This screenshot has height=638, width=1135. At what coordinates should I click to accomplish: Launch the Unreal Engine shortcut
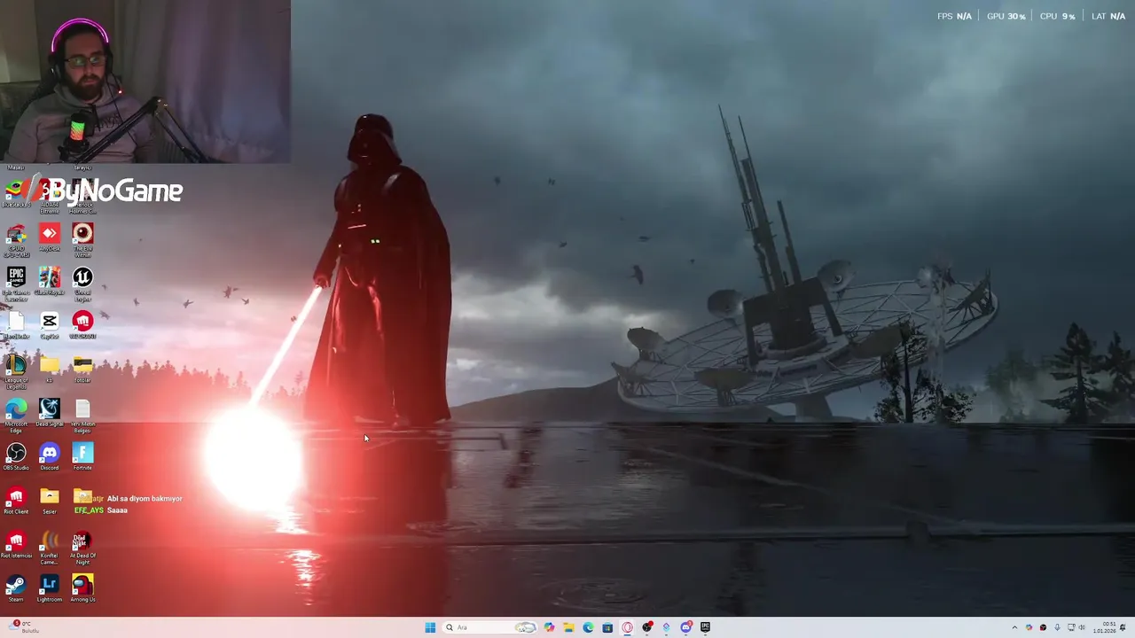click(x=82, y=284)
